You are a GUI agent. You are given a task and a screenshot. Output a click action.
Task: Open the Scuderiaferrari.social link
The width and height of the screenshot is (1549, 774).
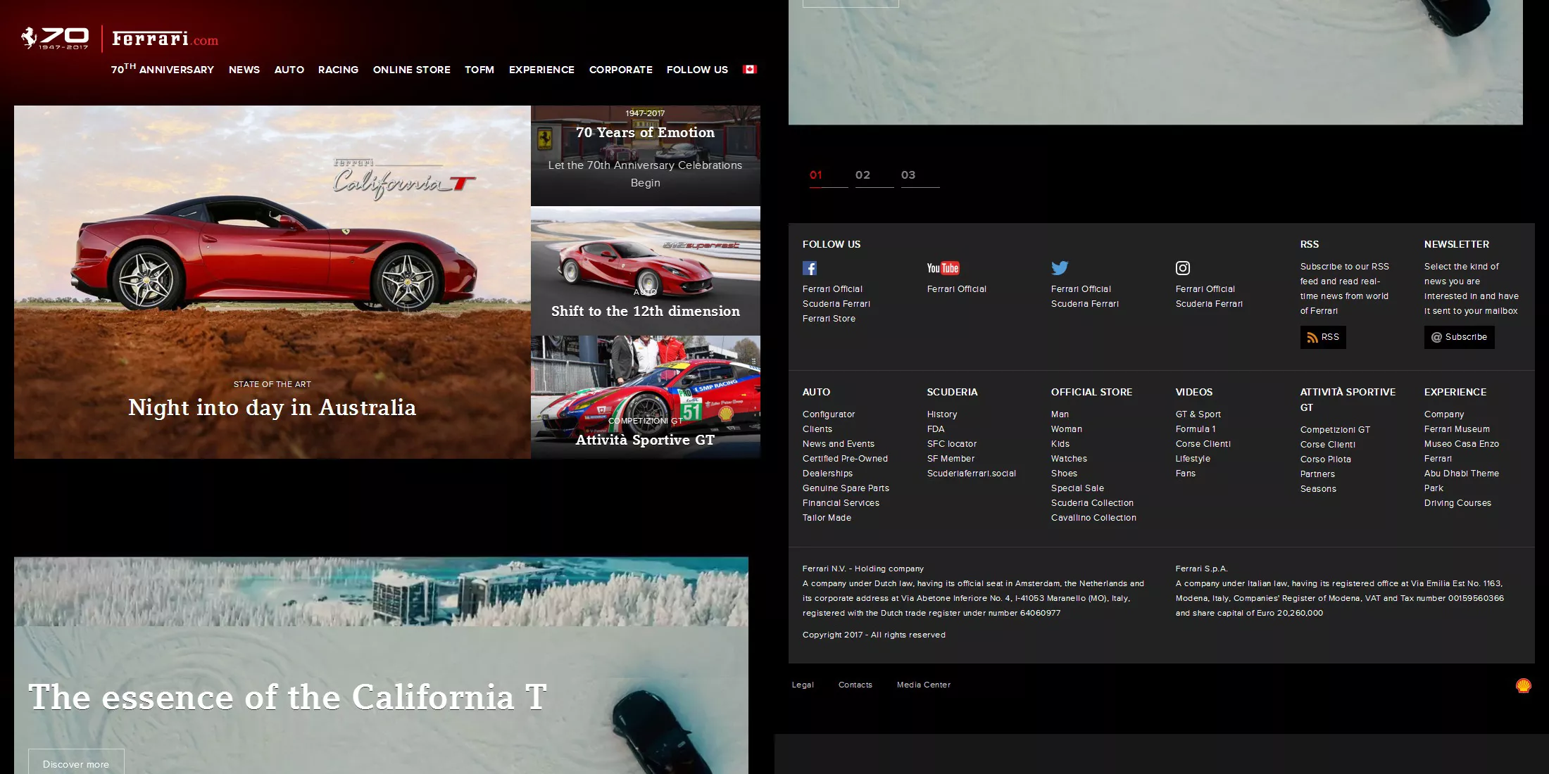972,474
